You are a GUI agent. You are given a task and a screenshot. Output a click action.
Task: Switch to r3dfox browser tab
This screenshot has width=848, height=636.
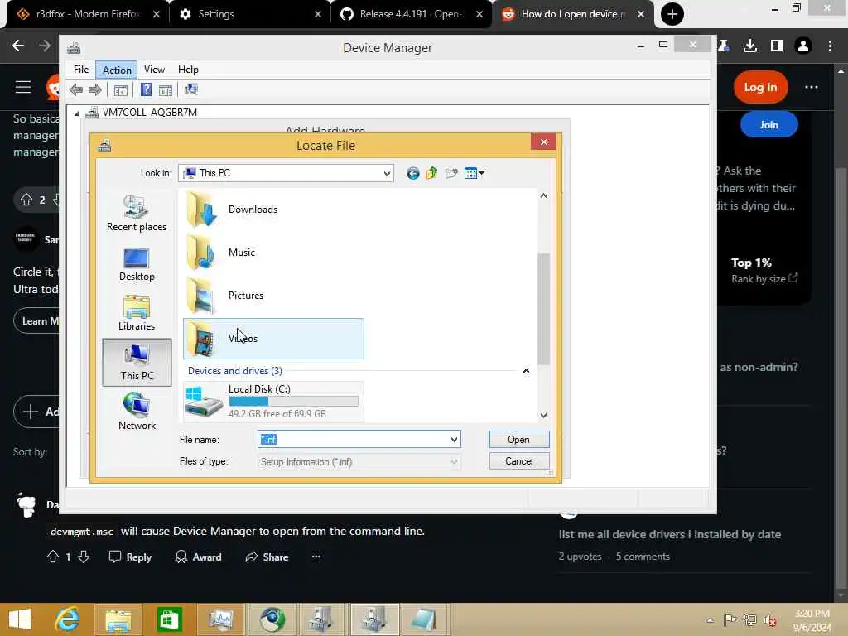pyautogui.click(x=86, y=14)
